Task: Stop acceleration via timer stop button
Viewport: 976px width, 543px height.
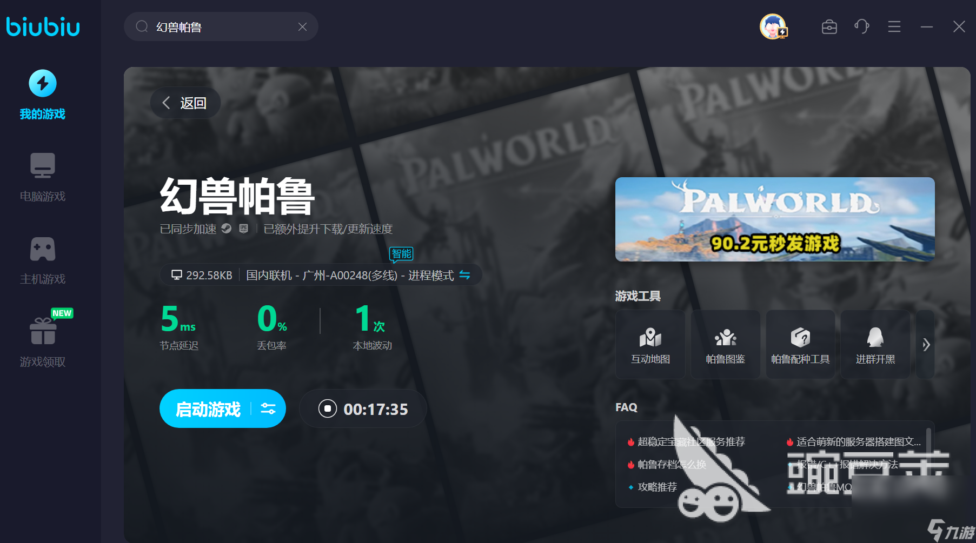Action: [x=327, y=408]
